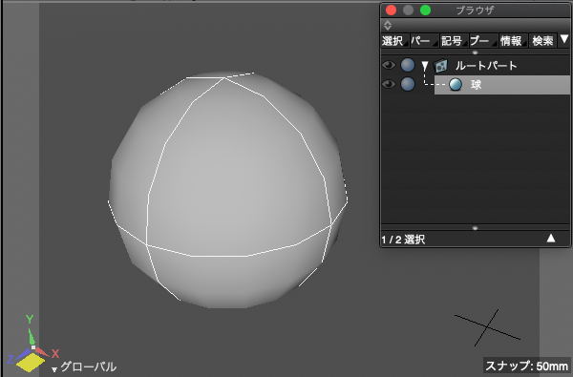
Task: Click the 検索 button
Action: pyautogui.click(x=542, y=40)
